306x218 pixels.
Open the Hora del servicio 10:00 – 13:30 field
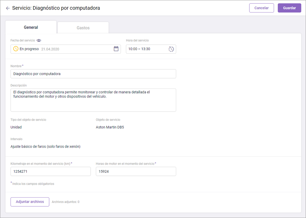tap(147, 49)
